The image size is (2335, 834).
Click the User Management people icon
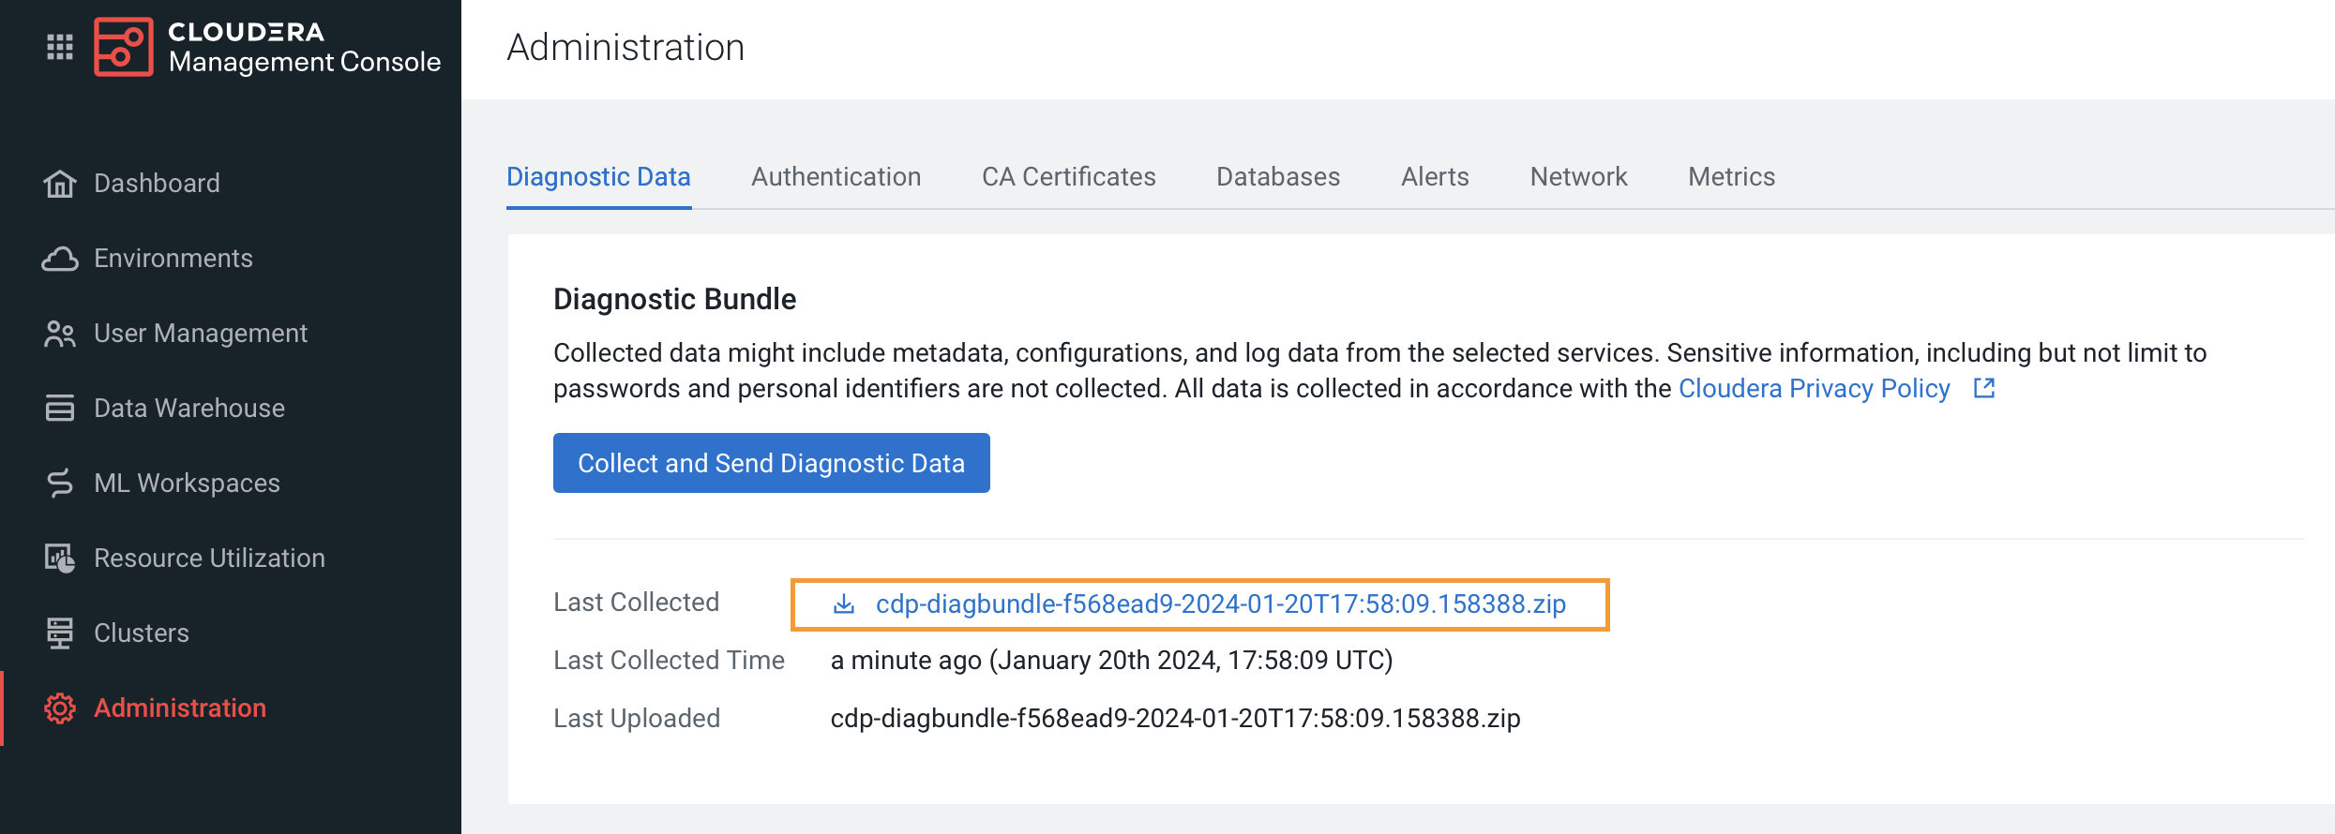[x=60, y=334]
